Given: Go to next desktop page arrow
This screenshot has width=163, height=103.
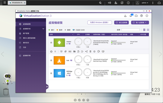Looking at the screenshot, I should tap(160, 54).
